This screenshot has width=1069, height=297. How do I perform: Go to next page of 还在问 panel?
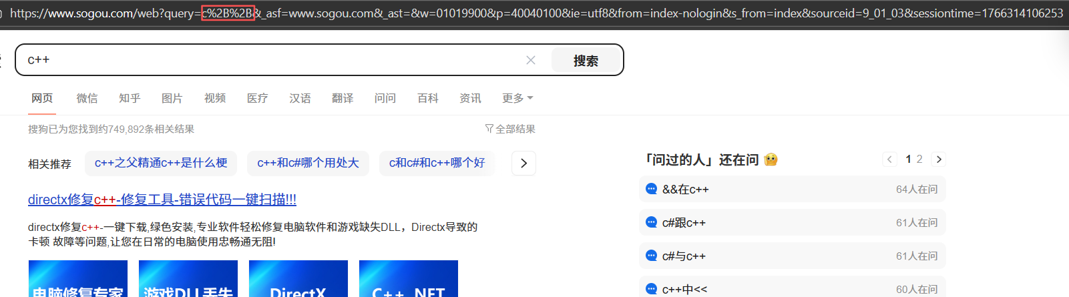coord(939,159)
